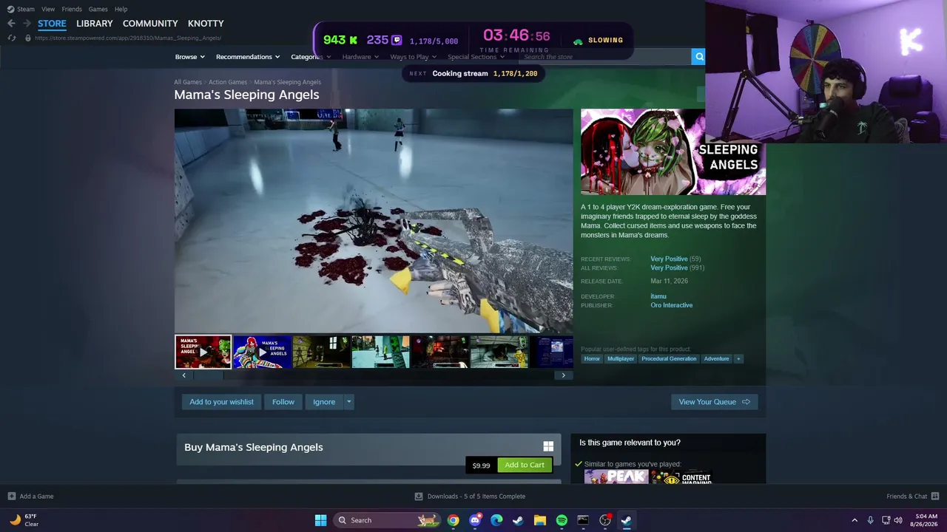Click the store search input field
The image size is (947, 532).
(604, 57)
